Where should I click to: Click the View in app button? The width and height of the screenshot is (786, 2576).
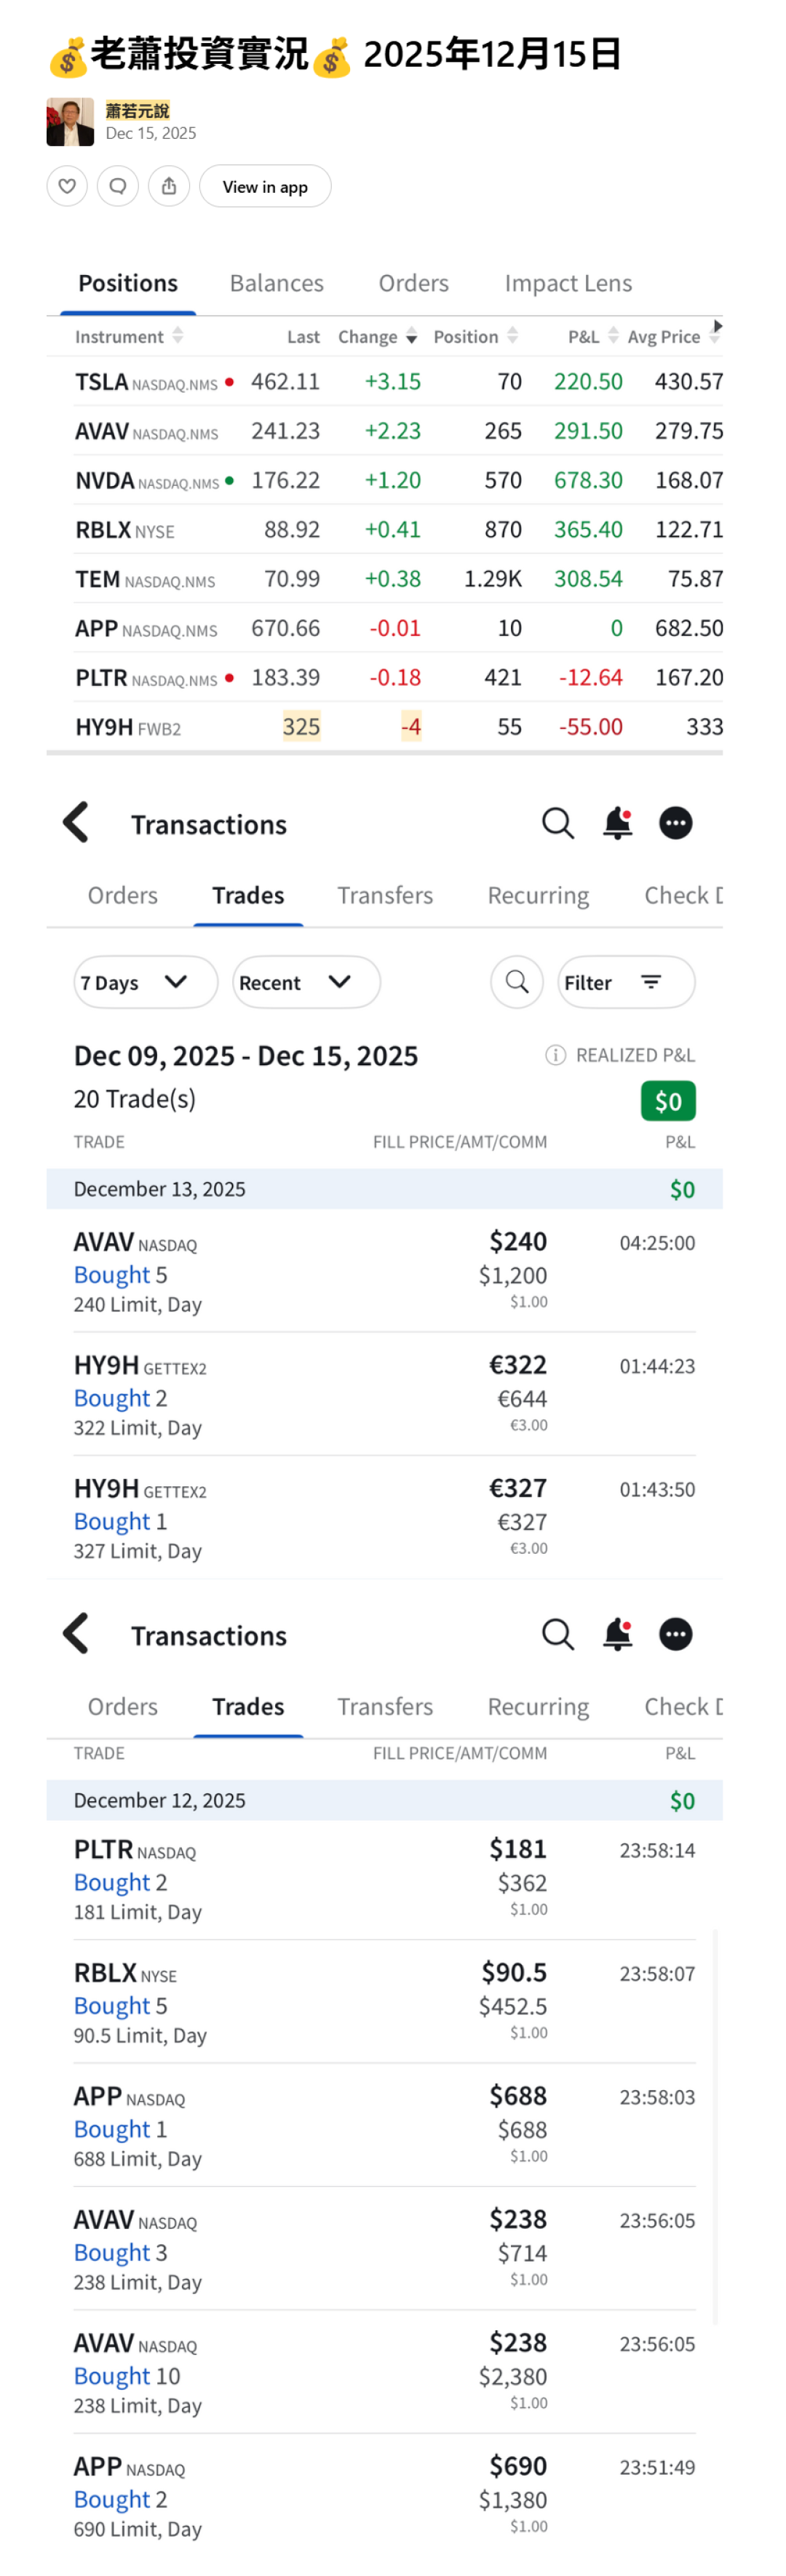tap(264, 186)
